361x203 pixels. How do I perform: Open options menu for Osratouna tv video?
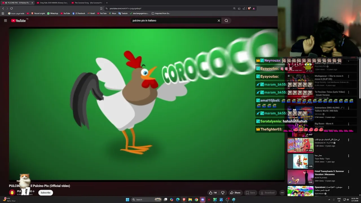[349, 140]
